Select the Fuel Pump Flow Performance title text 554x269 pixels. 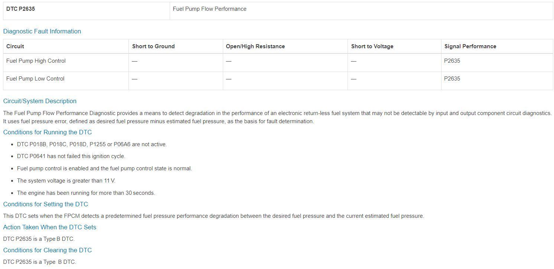click(209, 9)
